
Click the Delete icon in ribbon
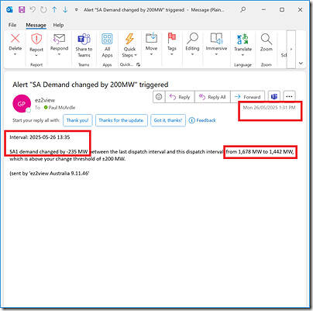click(15, 39)
